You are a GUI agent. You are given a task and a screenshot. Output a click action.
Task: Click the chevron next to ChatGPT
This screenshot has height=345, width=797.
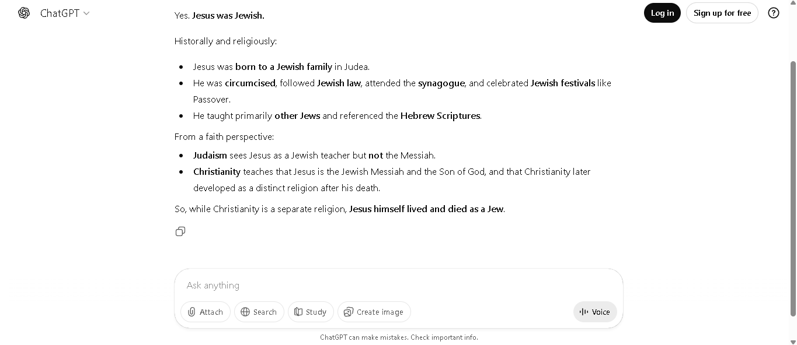point(86,13)
